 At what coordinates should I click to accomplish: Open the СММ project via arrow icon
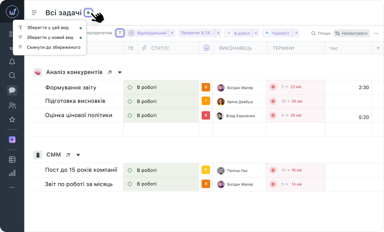click(x=68, y=155)
